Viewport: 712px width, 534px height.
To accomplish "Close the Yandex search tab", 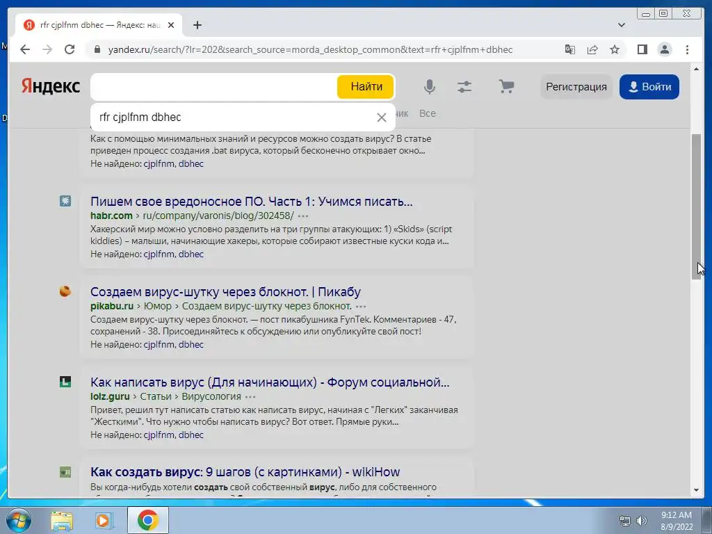I will (x=171, y=25).
